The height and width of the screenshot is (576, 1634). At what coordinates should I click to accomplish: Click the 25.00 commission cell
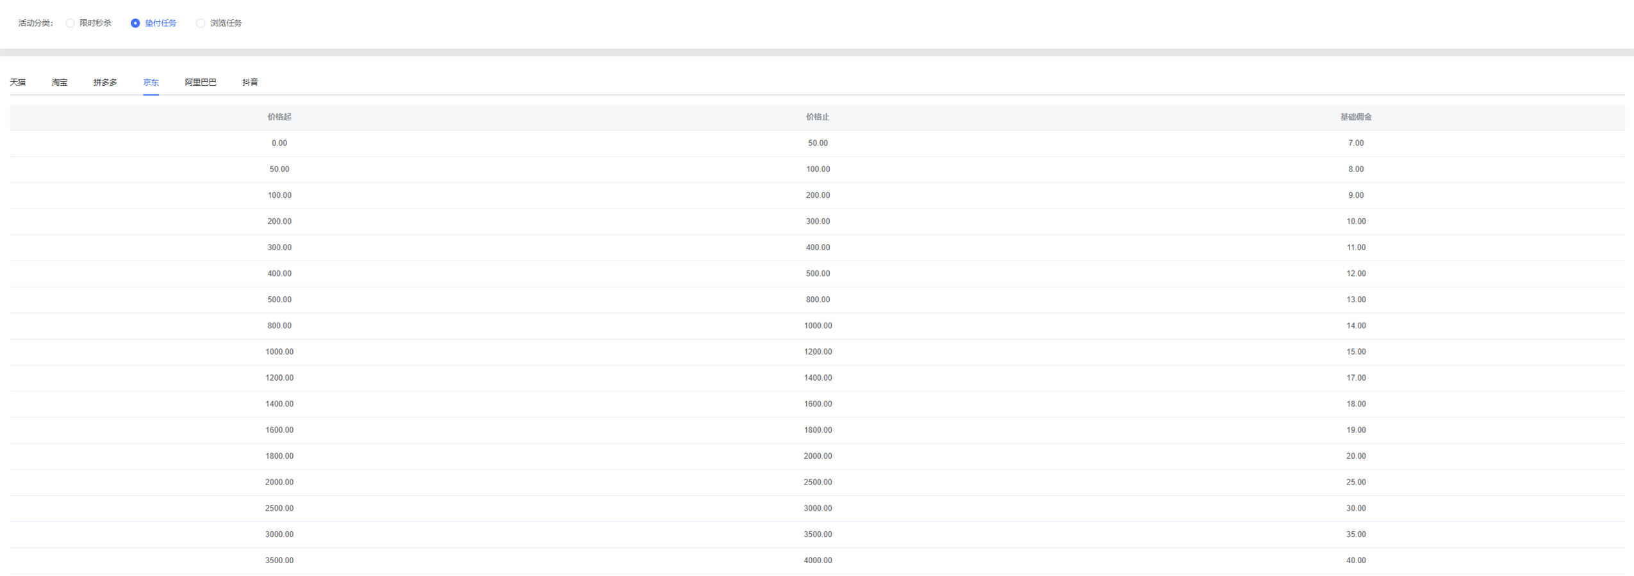click(1356, 483)
